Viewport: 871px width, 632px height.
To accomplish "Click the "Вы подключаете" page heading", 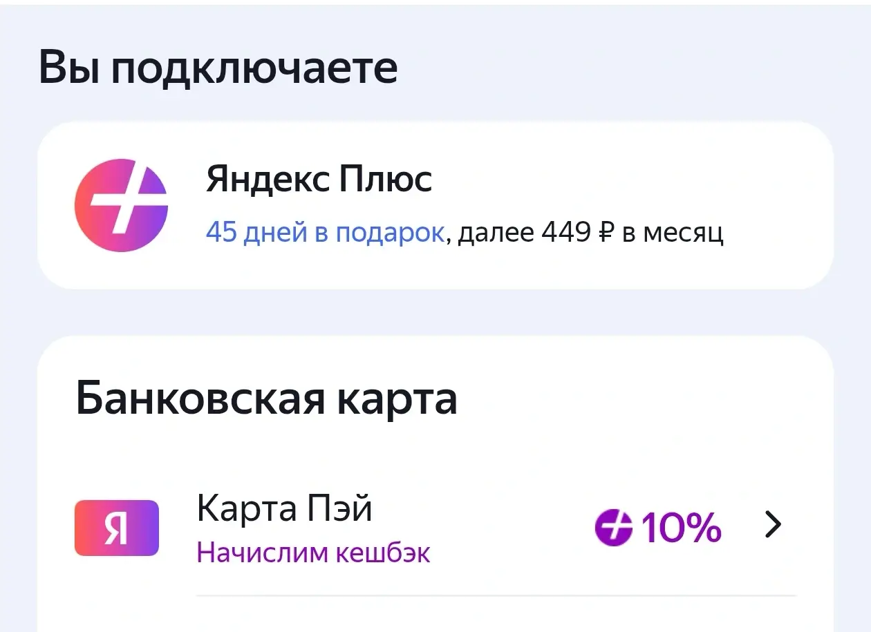I will 218,68.
